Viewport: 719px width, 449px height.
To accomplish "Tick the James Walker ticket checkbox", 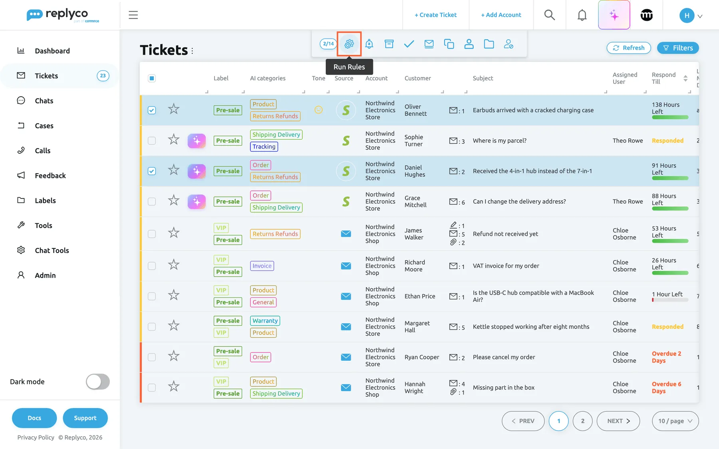I will tap(152, 234).
